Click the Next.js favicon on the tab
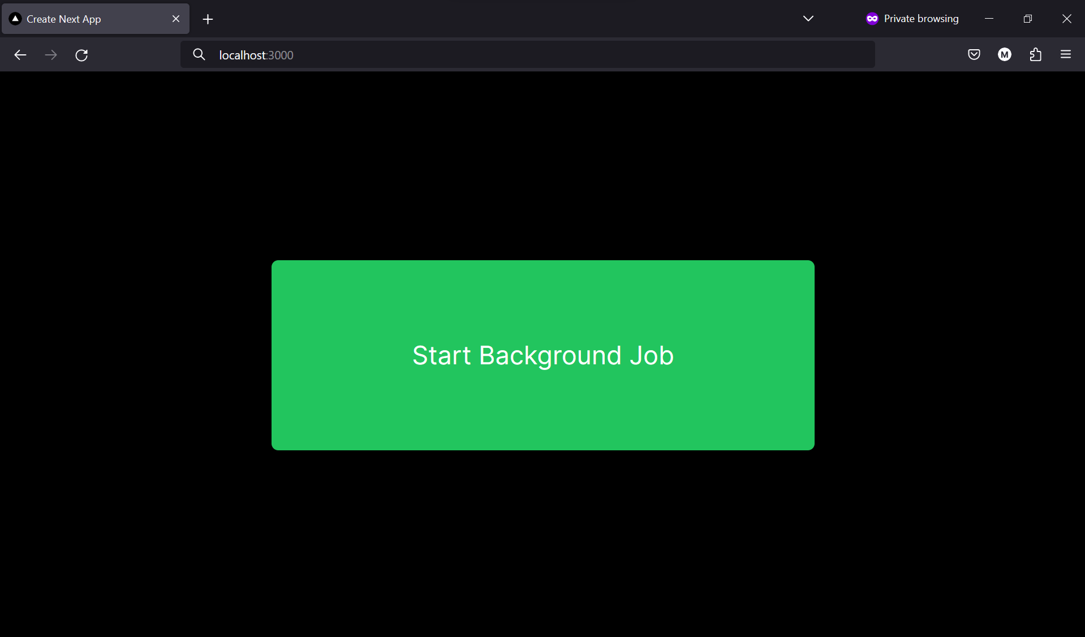 [15, 19]
